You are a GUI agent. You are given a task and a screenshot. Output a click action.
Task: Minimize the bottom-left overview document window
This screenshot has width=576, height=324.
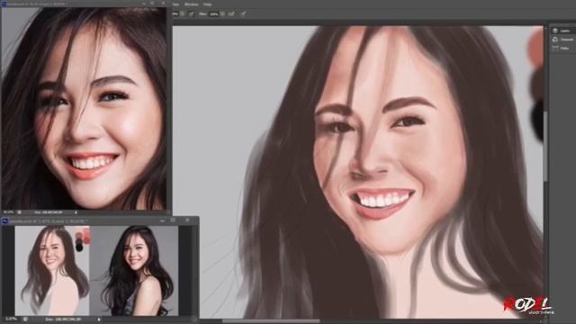(162, 220)
